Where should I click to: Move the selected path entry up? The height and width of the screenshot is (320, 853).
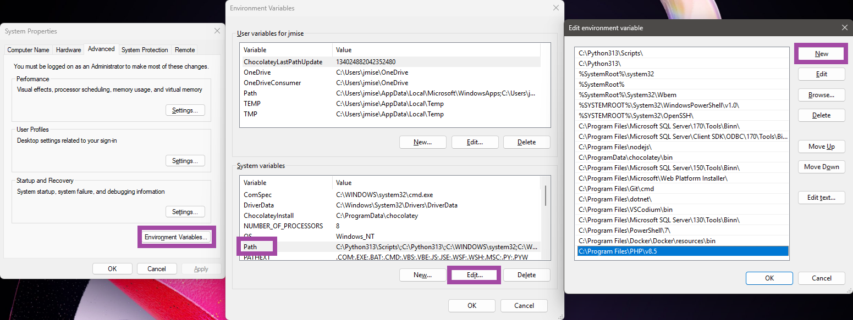pos(821,147)
